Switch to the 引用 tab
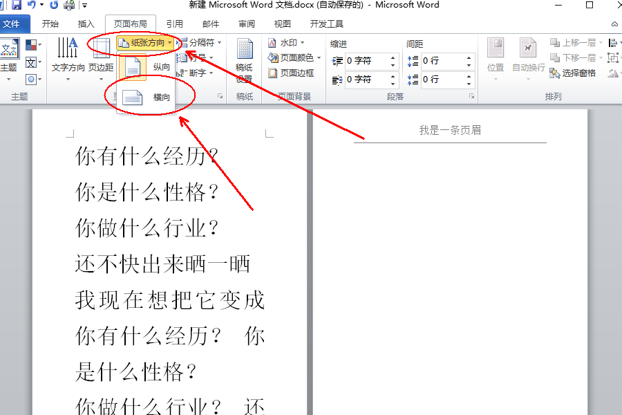Screen dimensions: 622x415 pos(175,24)
